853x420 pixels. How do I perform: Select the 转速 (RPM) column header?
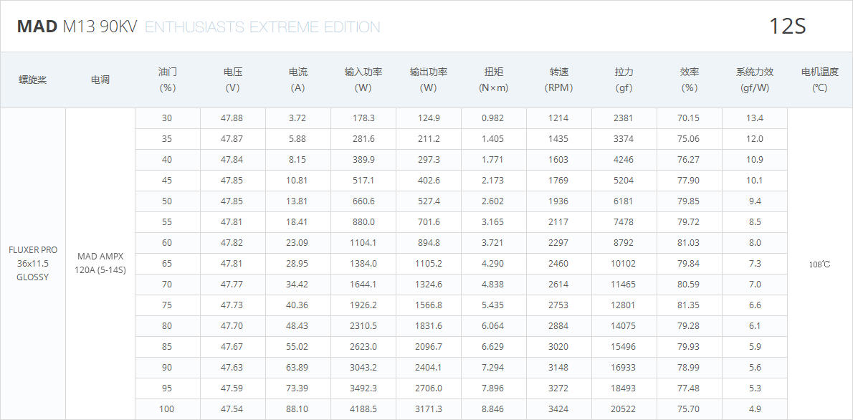[x=559, y=80]
